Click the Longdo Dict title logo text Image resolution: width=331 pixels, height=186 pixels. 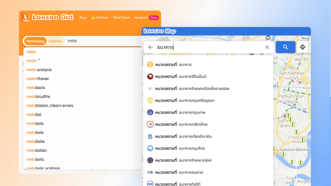click(x=53, y=17)
